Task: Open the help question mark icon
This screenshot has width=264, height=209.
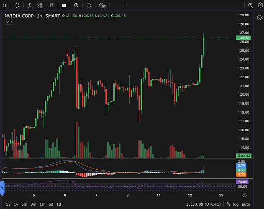Action: pos(76,5)
